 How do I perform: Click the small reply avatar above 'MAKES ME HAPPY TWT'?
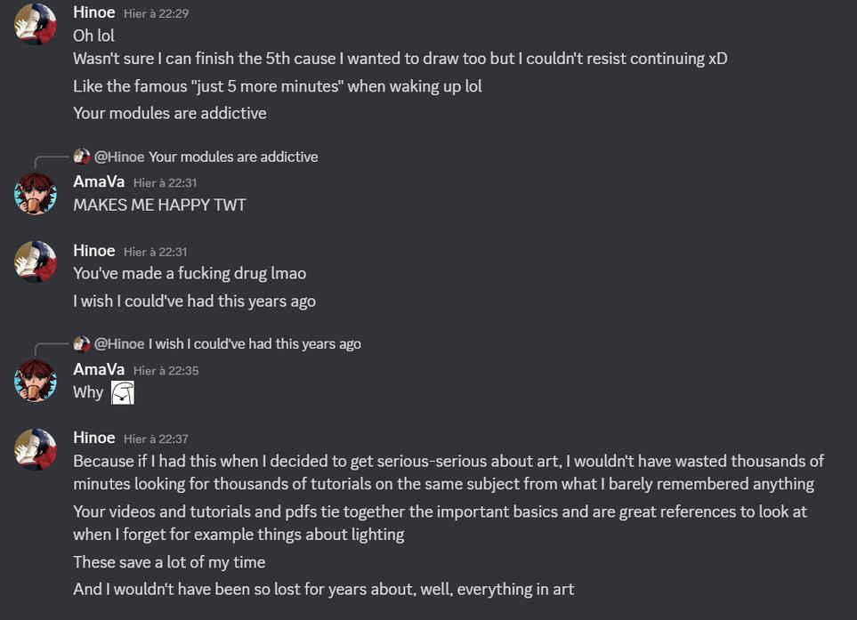tap(82, 157)
